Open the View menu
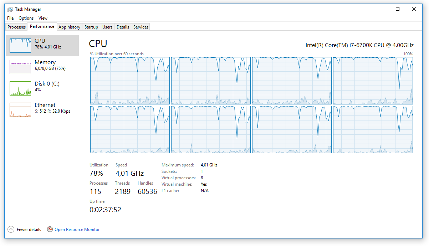This screenshot has width=429, height=247. click(x=43, y=18)
